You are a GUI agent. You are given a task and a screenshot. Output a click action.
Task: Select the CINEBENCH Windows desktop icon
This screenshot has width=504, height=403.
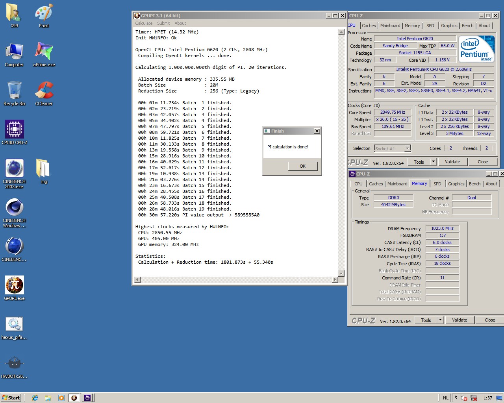pyautogui.click(x=14, y=213)
